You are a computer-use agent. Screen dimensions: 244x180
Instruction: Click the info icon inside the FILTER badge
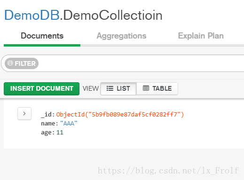tap(10, 63)
